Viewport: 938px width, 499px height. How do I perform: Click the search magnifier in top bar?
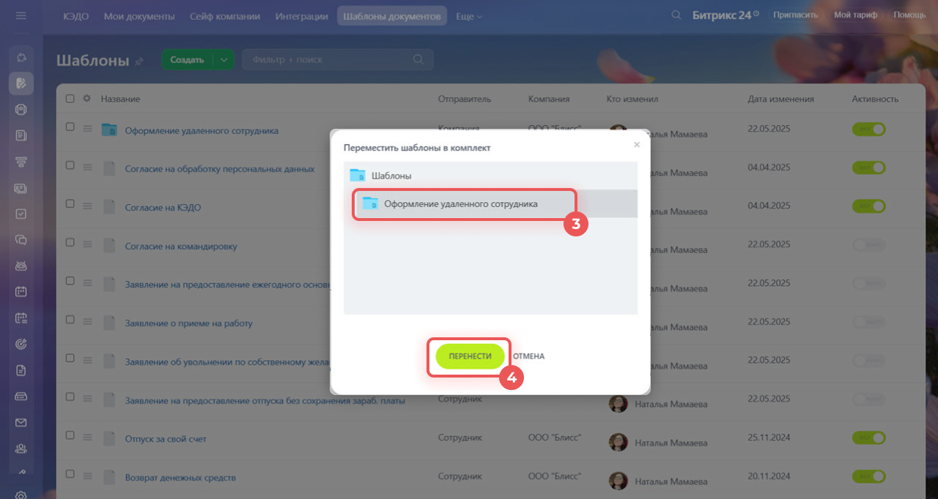point(676,15)
